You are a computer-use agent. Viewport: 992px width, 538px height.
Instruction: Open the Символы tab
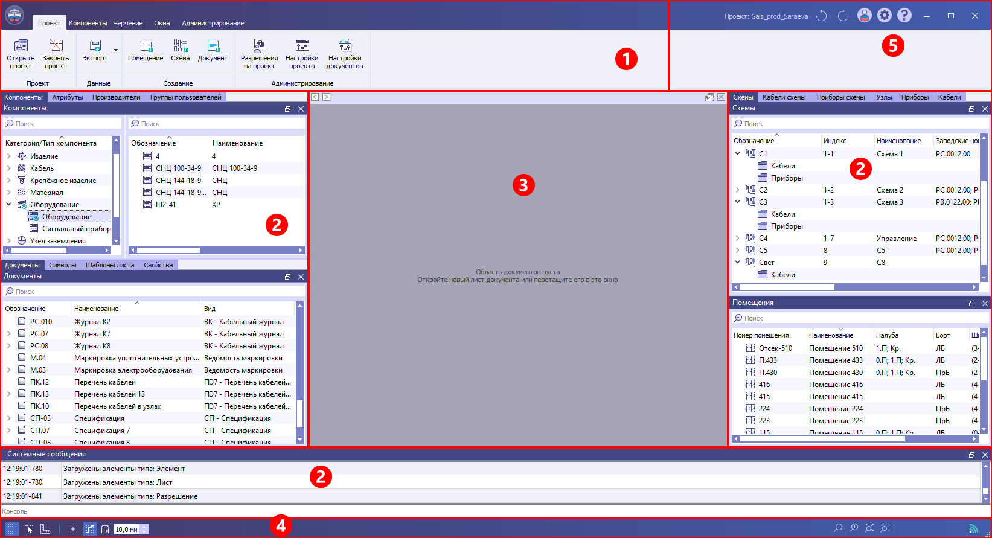click(x=63, y=265)
